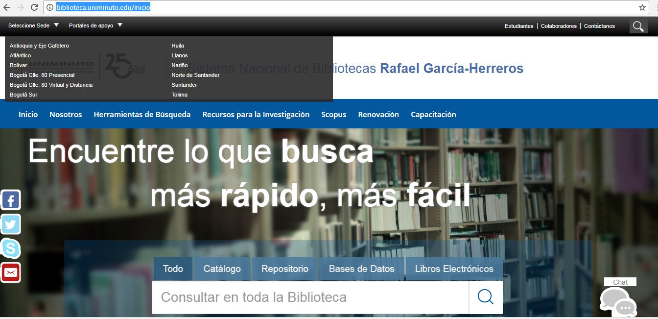The image size is (658, 319).
Task: Open the Chat bubble icon
Action: point(618,302)
